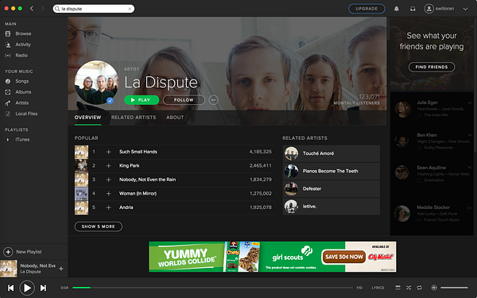Open the inbox tray icon

(x=413, y=9)
